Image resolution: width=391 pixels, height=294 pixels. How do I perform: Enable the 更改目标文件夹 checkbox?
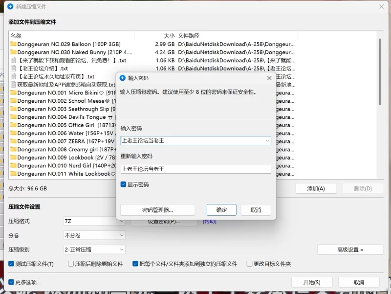pyautogui.click(x=249, y=264)
